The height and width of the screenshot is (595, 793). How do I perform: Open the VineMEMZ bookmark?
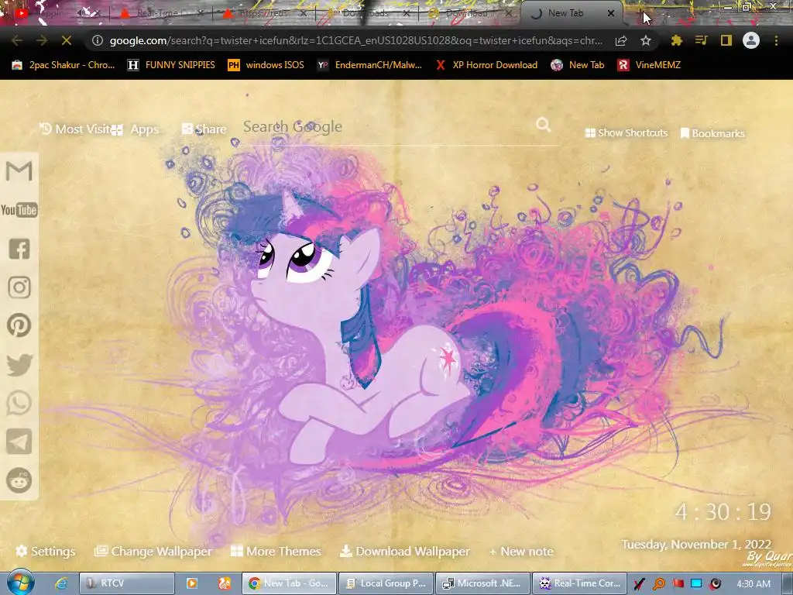(649, 65)
